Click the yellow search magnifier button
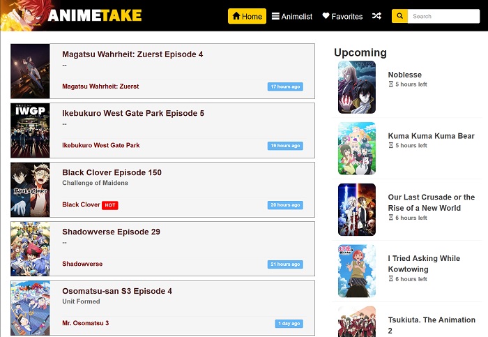 pos(399,16)
